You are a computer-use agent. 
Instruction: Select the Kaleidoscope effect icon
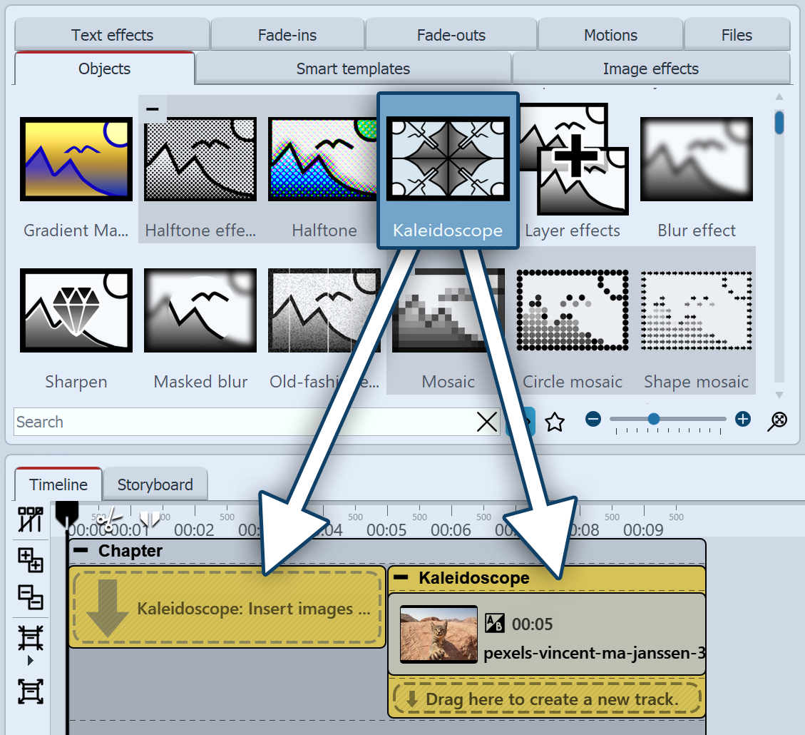click(x=448, y=159)
